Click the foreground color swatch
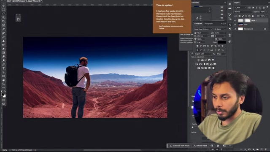The image size is (270, 152). coord(3,95)
